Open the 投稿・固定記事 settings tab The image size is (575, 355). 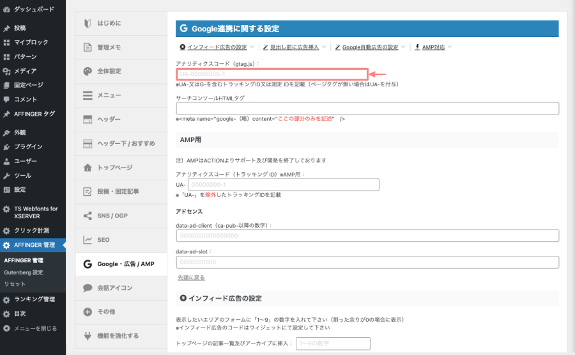tap(121, 192)
